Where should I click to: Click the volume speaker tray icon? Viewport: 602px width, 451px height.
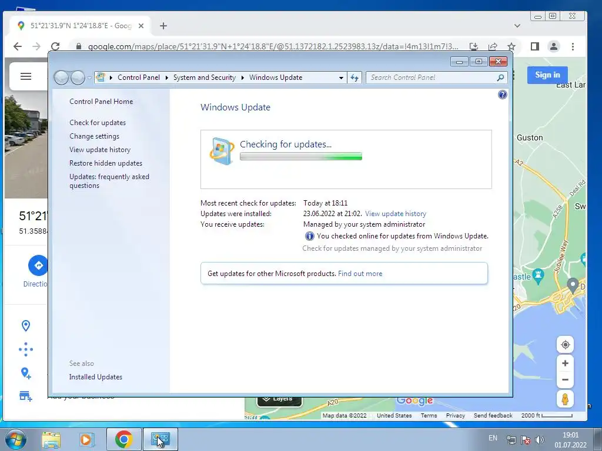[x=540, y=439]
